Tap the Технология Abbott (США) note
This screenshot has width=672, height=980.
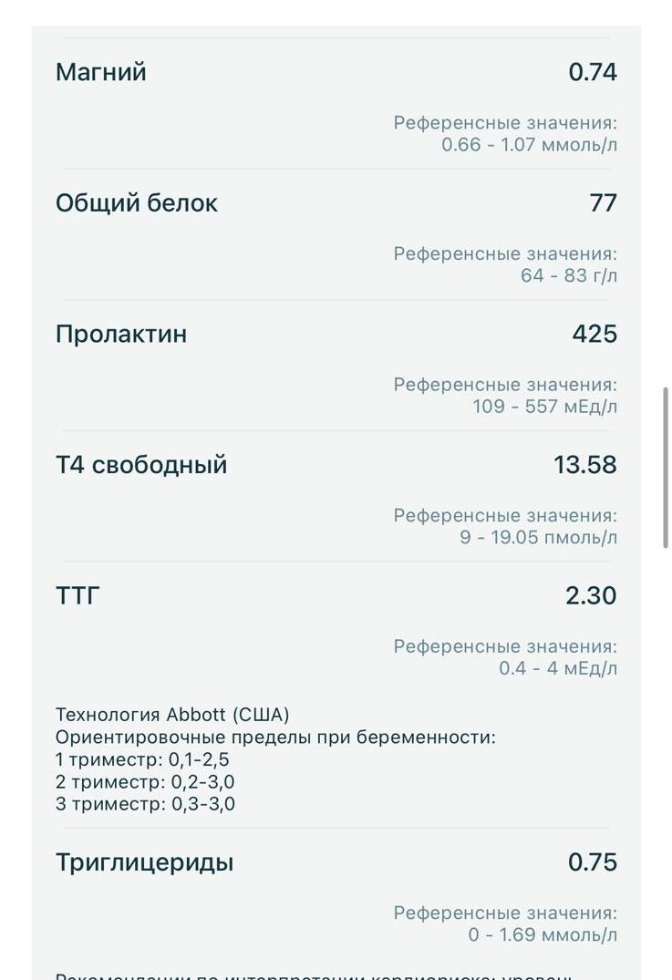coord(172,715)
